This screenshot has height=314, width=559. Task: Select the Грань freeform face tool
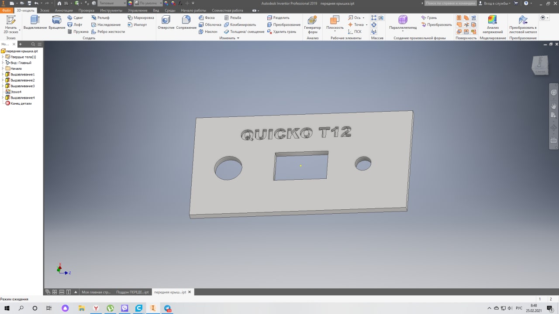tap(429, 18)
